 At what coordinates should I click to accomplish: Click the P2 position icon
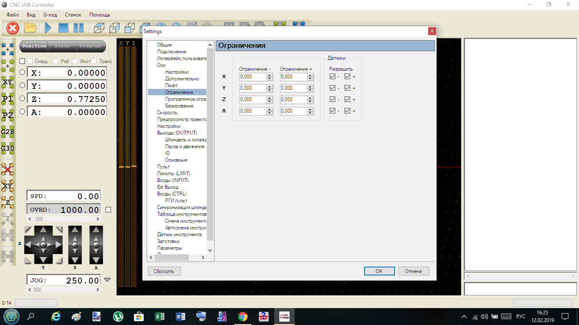(8, 115)
